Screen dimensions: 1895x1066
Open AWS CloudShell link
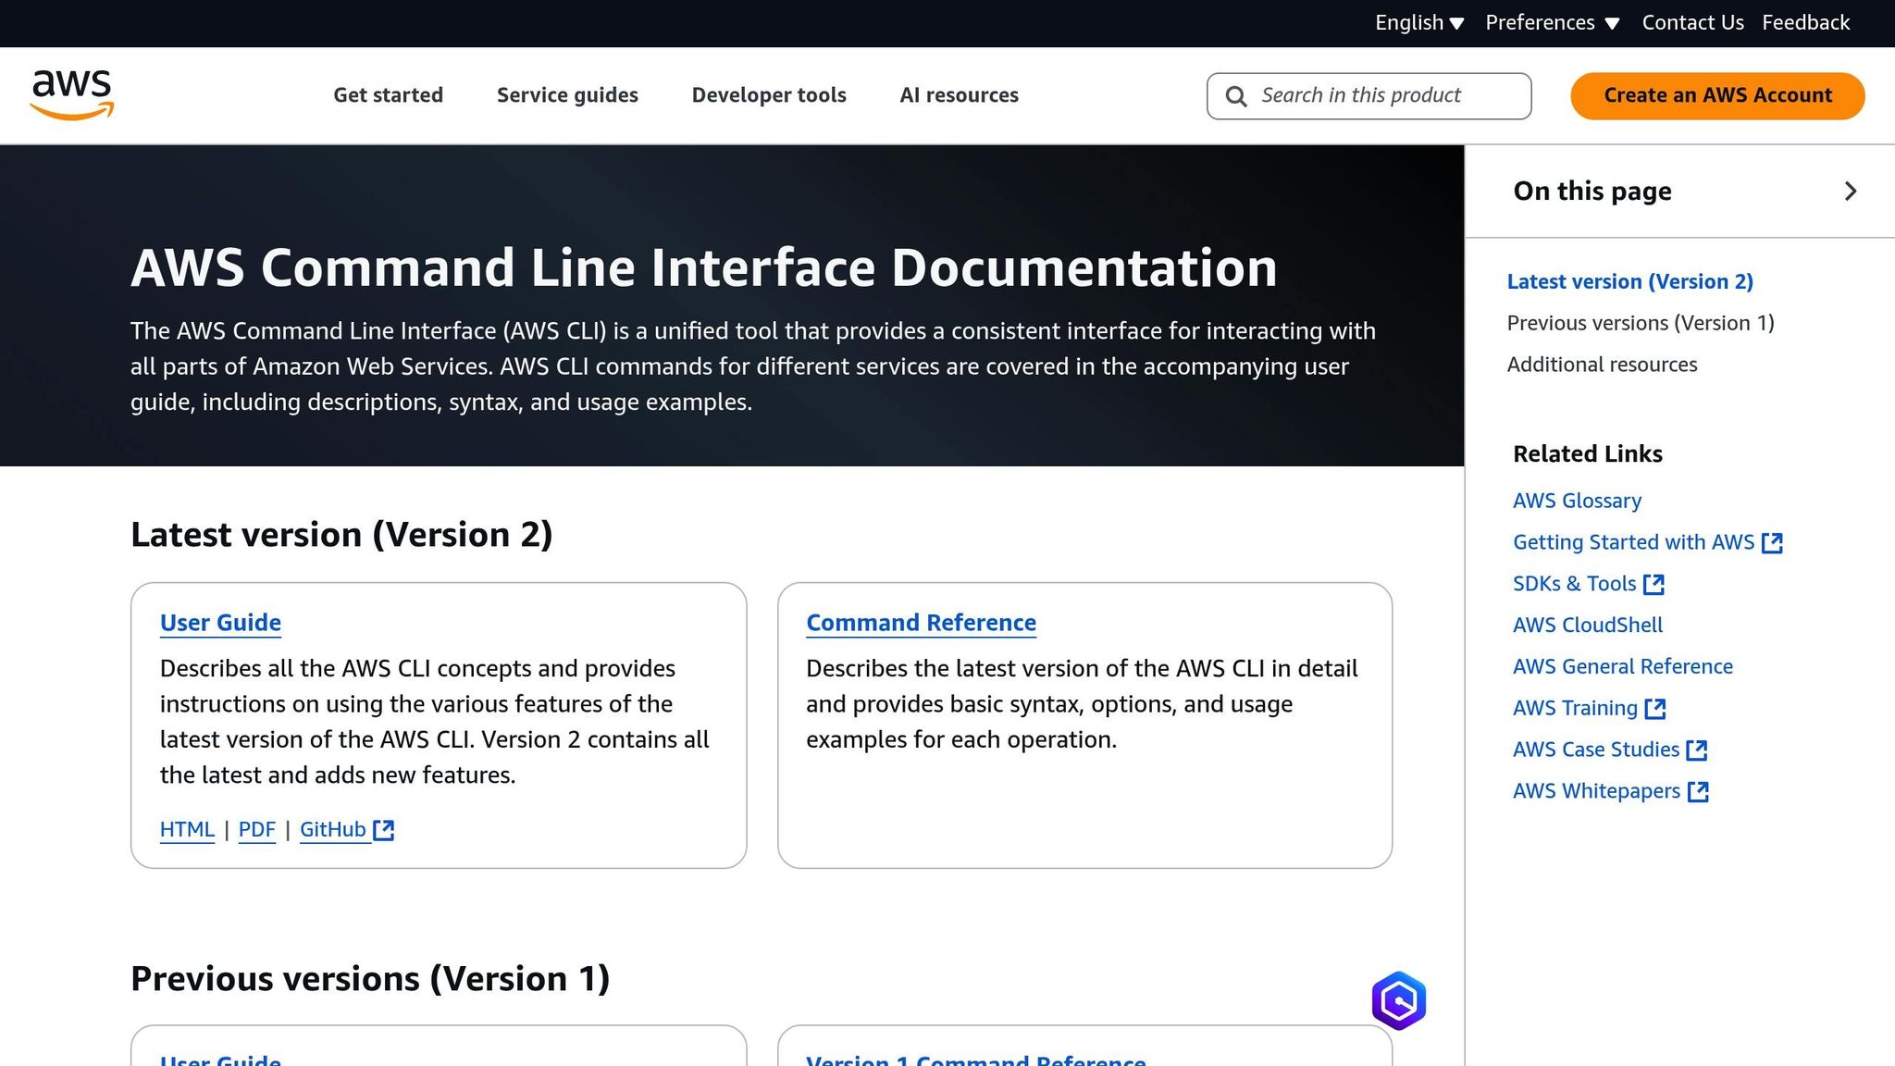coord(1588,626)
